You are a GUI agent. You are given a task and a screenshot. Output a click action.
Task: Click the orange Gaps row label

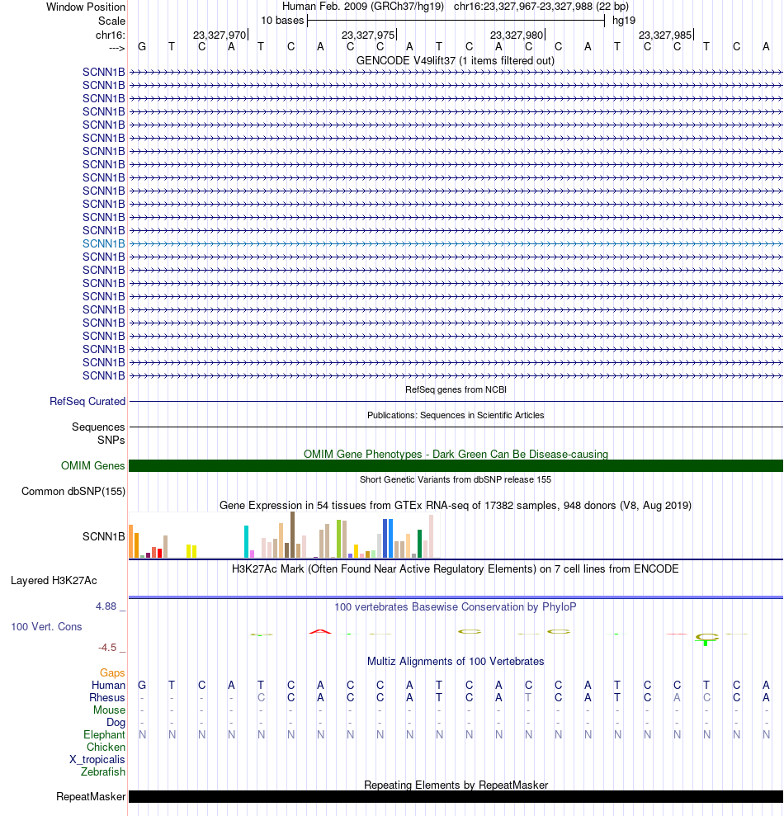(112, 673)
